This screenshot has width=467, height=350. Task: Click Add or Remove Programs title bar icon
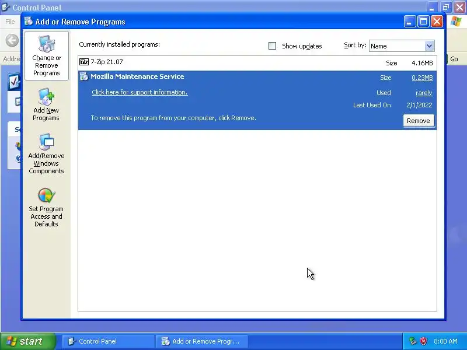[29, 22]
